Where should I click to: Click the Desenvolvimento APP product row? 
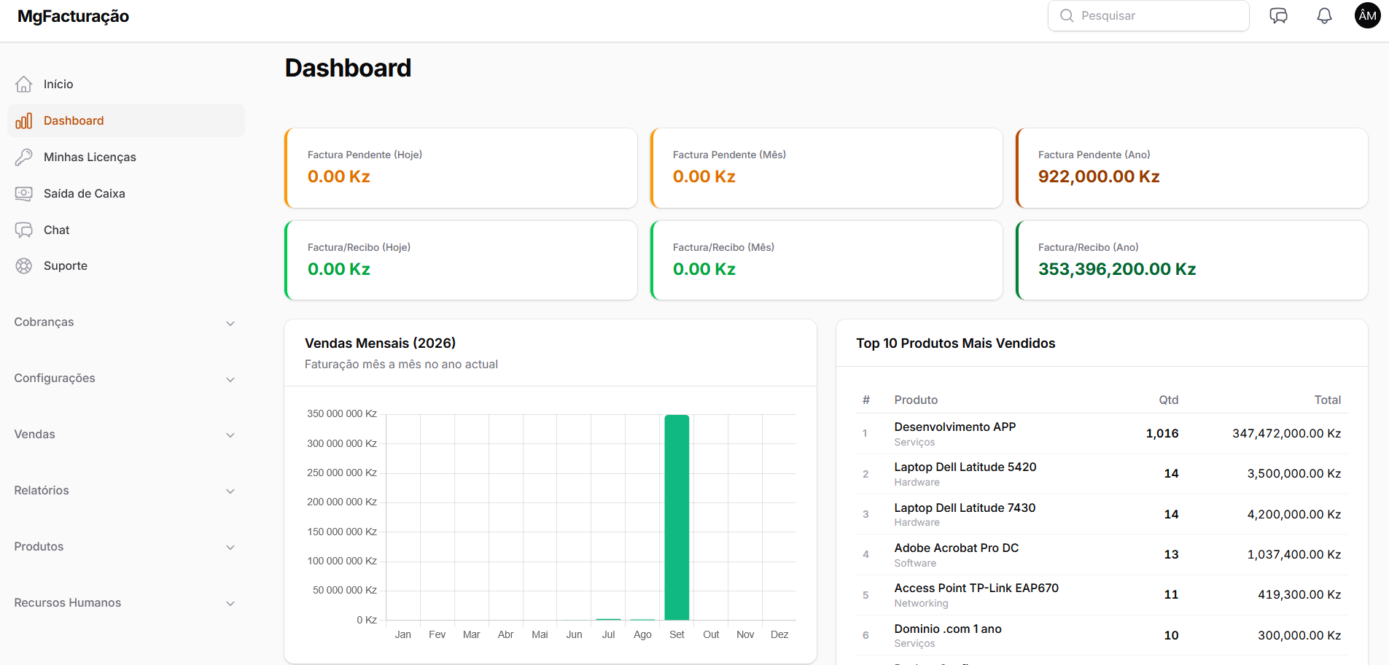click(x=1101, y=434)
